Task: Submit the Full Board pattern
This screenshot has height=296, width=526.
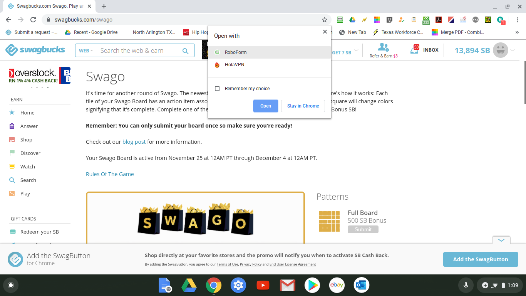Action: click(363, 229)
